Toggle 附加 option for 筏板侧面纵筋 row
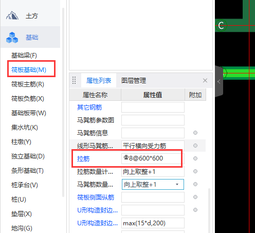 (195, 197)
